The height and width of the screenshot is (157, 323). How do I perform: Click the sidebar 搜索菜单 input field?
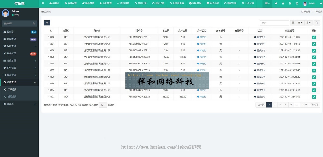tap(16, 23)
